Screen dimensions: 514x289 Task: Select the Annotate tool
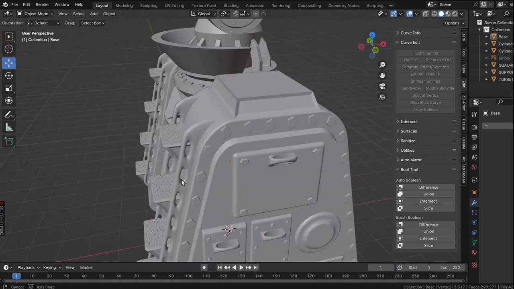(9, 115)
